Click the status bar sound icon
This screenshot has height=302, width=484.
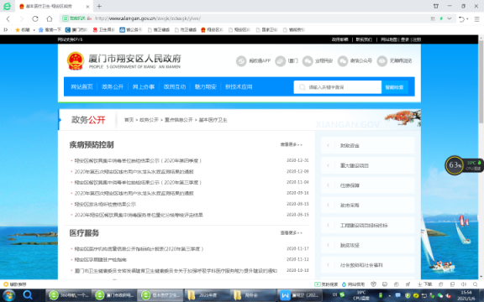click(x=464, y=284)
